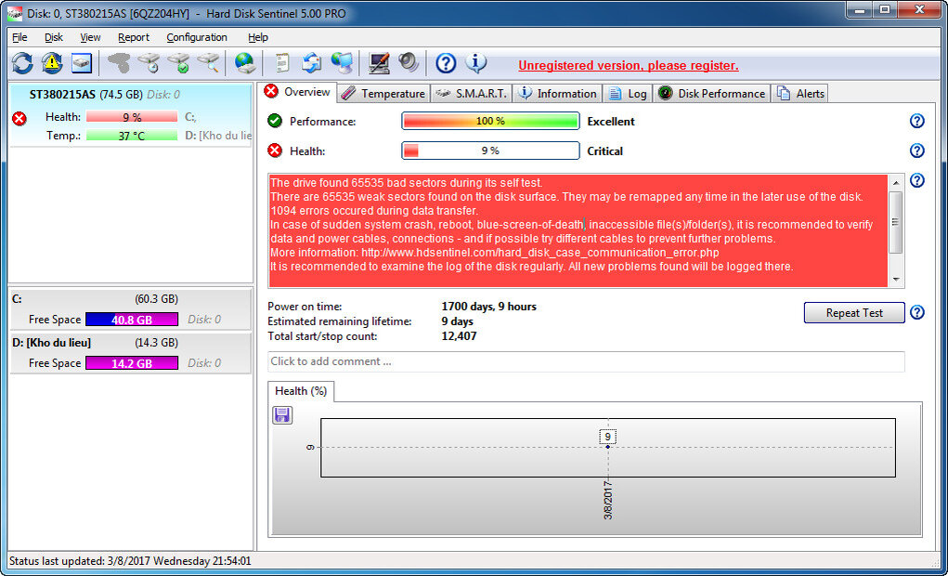Image resolution: width=948 pixels, height=576 pixels.
Task: Switch to the Disk Performance tab
Action: (x=711, y=94)
